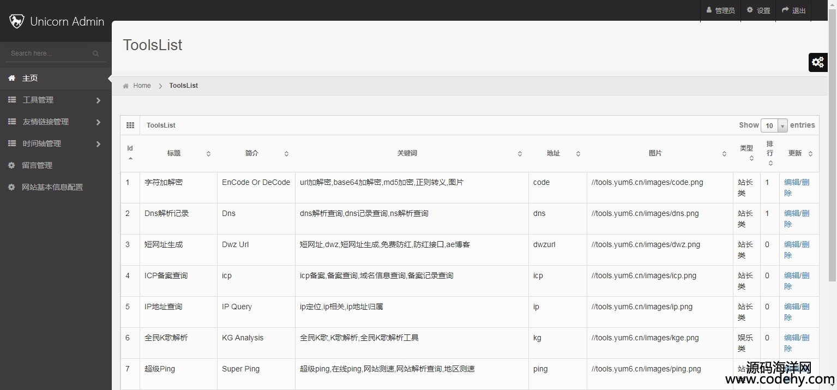837x390 pixels.
Task: Select the dns解析查询 keywords cell
Action: [x=412, y=219]
